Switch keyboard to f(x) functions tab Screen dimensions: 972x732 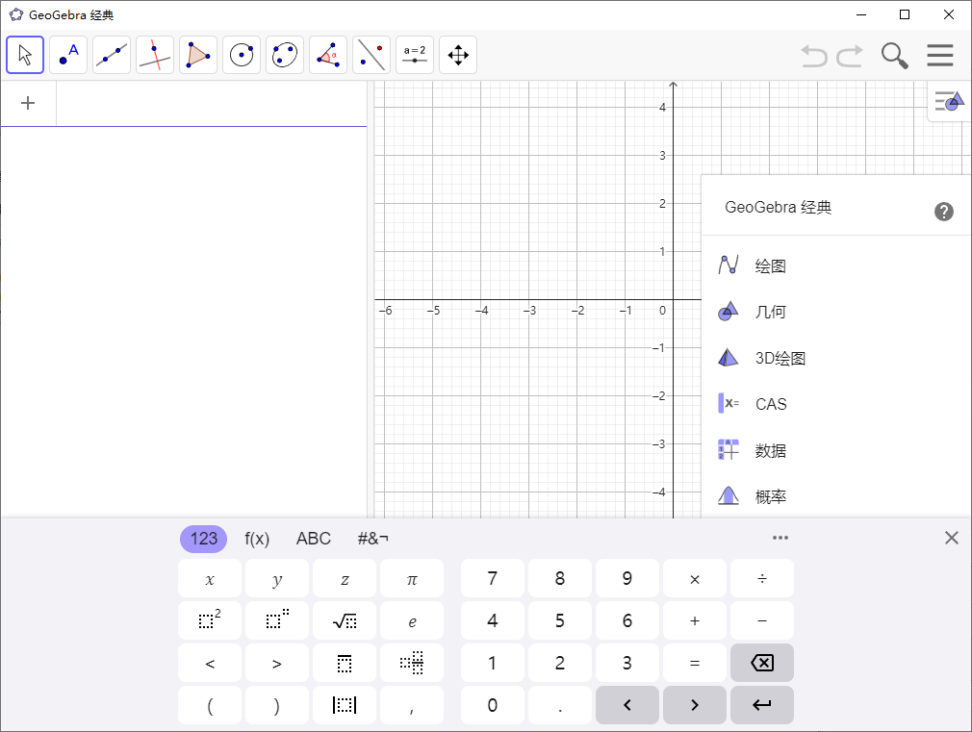click(x=257, y=539)
